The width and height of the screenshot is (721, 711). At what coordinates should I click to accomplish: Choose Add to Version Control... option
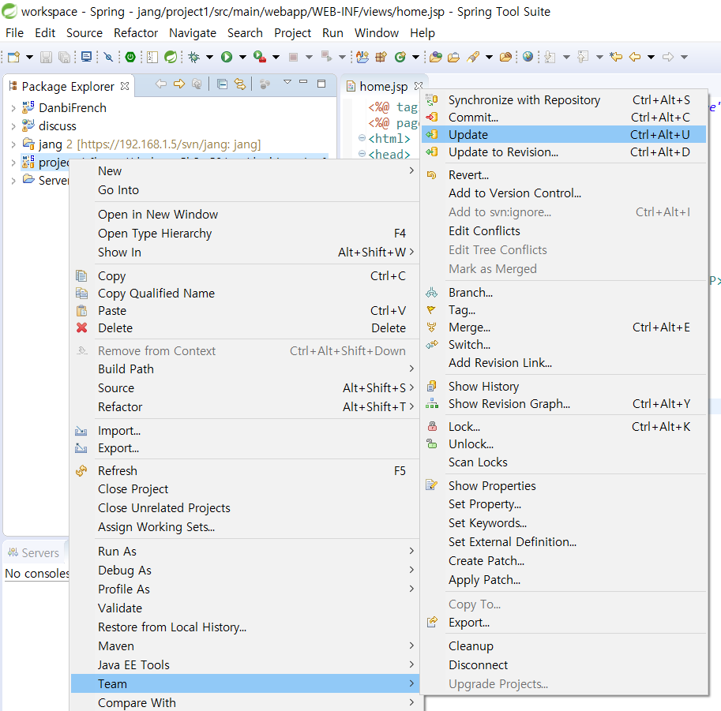coord(564,193)
